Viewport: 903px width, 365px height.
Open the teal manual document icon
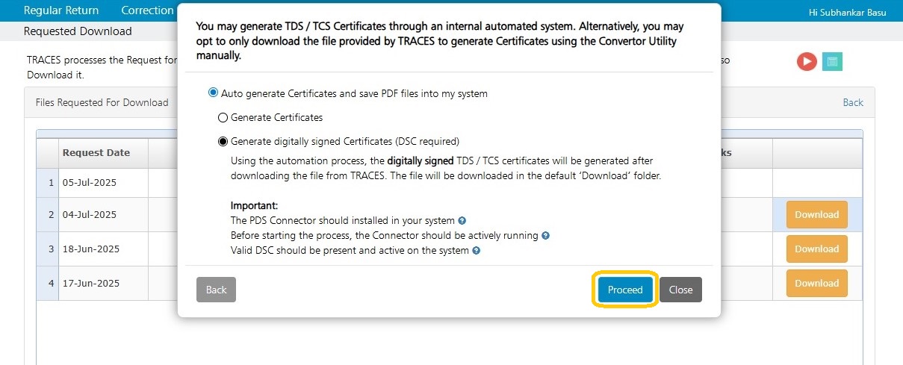[x=832, y=61]
